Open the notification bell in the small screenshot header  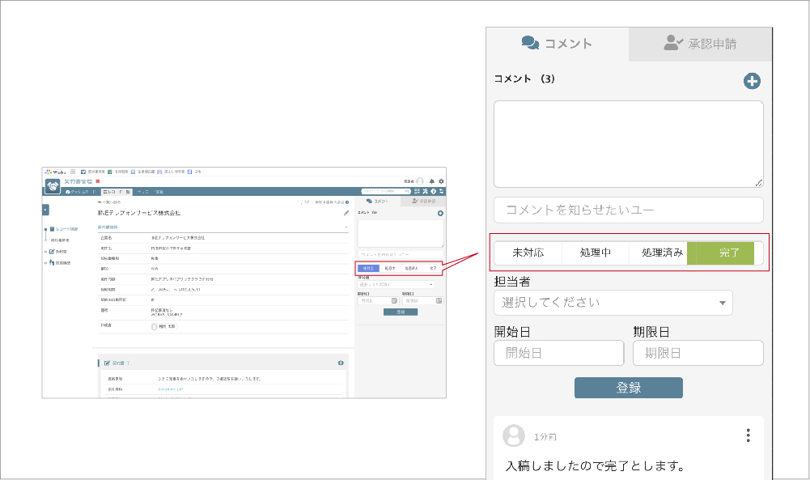(x=432, y=181)
